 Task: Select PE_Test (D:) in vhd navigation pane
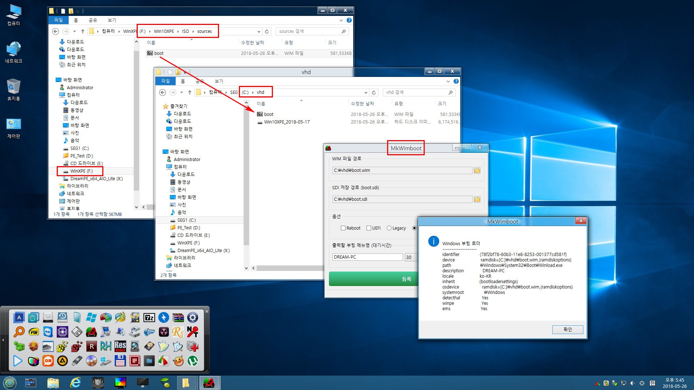click(x=188, y=228)
